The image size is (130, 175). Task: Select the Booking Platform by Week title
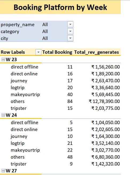pyautogui.click(x=60, y=7)
